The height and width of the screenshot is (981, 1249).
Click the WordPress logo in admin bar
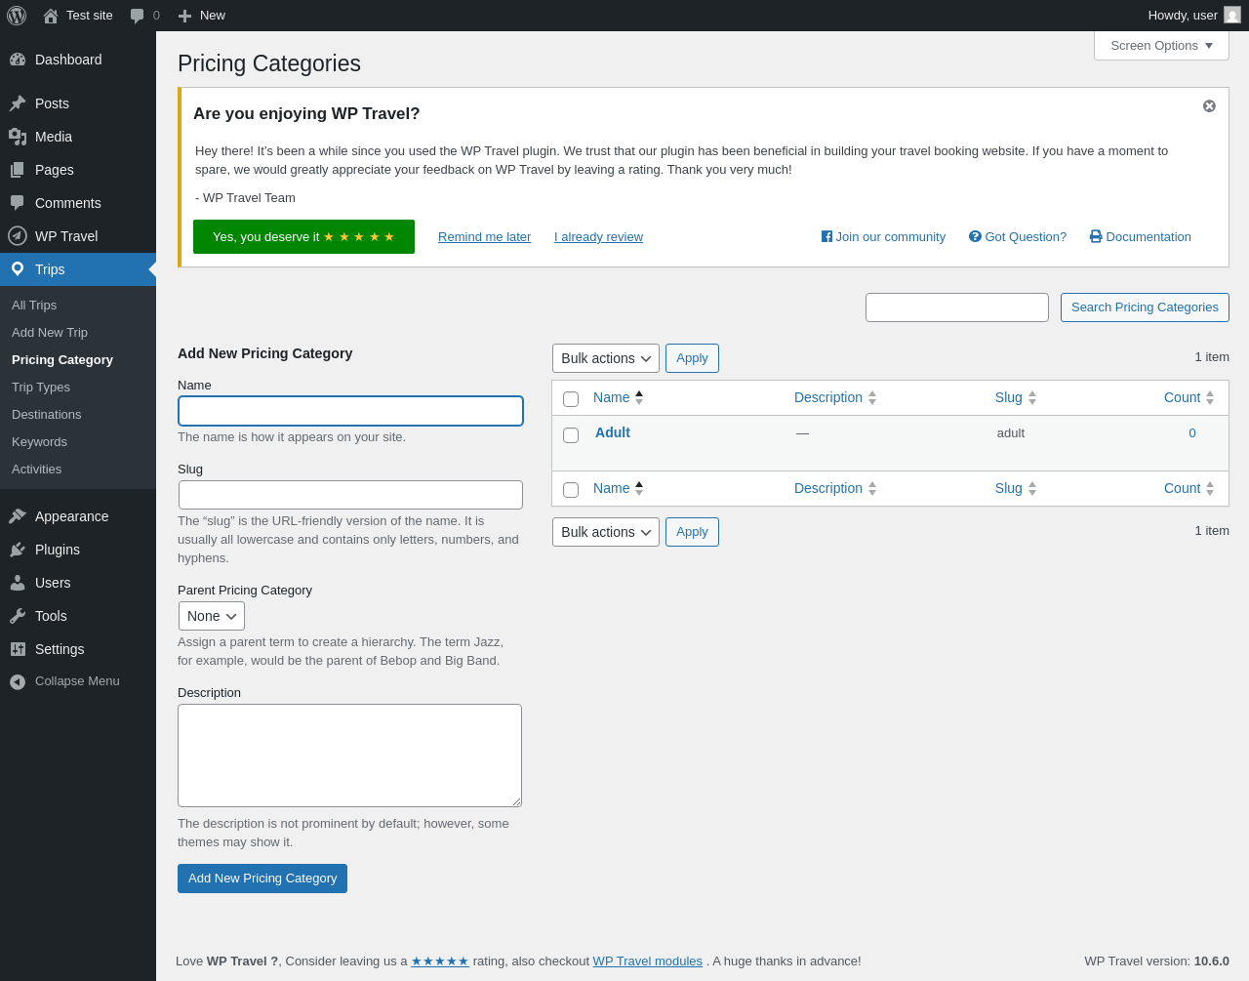coord(17,16)
